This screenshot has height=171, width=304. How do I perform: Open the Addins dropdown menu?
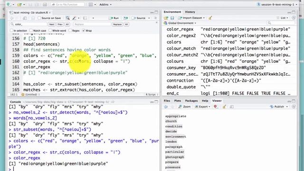click(105, 4)
